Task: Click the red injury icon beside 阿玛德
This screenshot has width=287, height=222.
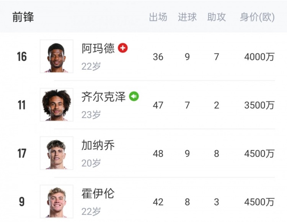Action: (122, 48)
